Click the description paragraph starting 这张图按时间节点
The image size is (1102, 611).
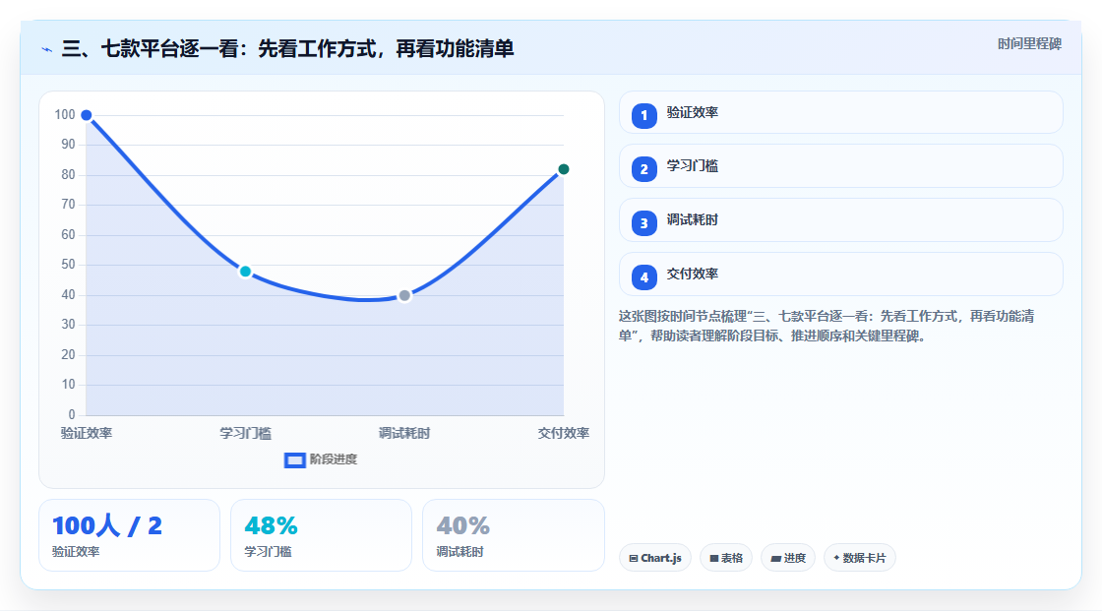tap(826, 327)
